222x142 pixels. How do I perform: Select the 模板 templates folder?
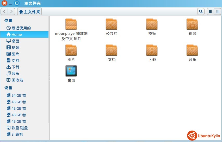click(152, 24)
